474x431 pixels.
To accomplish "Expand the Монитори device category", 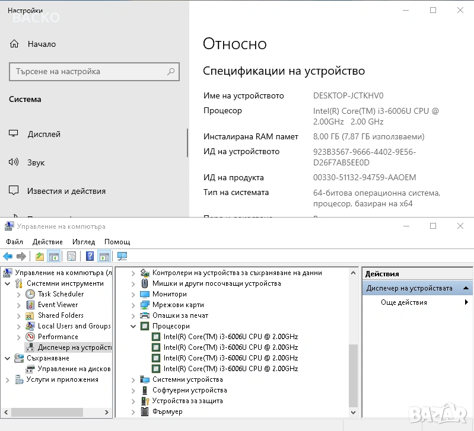I will (133, 294).
